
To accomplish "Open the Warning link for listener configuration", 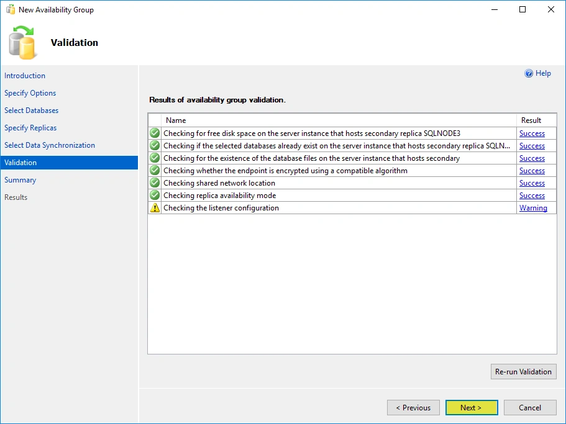I will (x=533, y=208).
